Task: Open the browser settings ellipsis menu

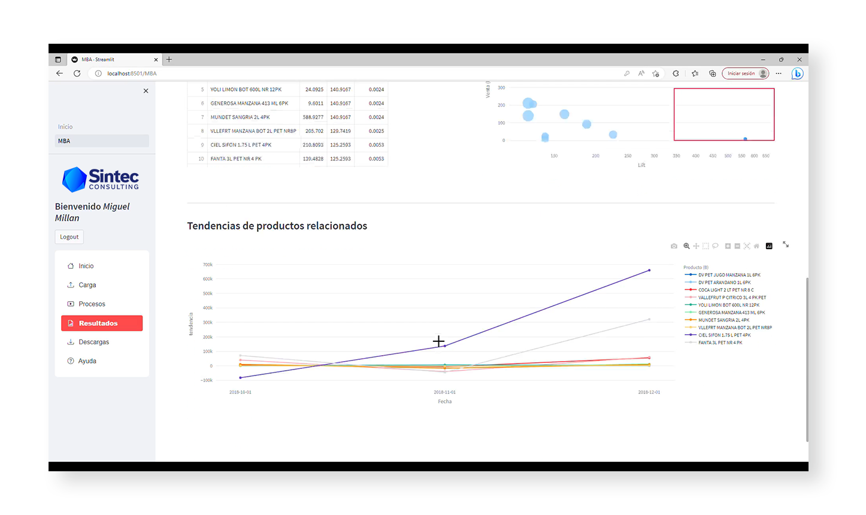Action: click(x=779, y=74)
